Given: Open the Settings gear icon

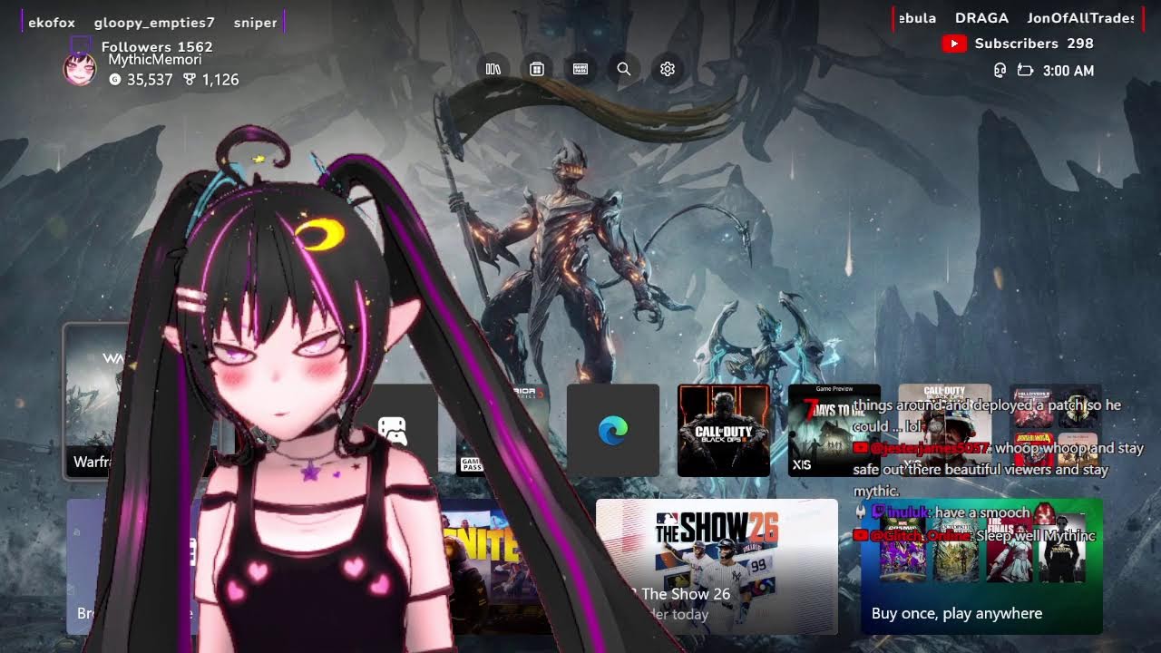Looking at the screenshot, I should (x=668, y=69).
